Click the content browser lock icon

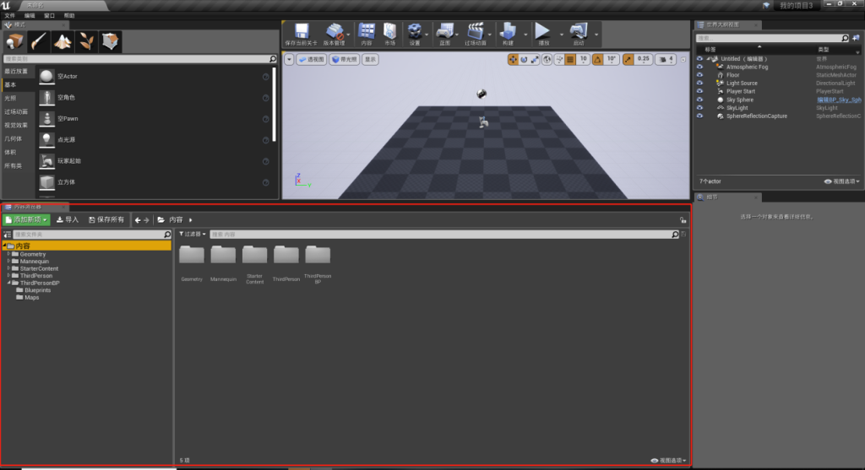pyautogui.click(x=683, y=220)
